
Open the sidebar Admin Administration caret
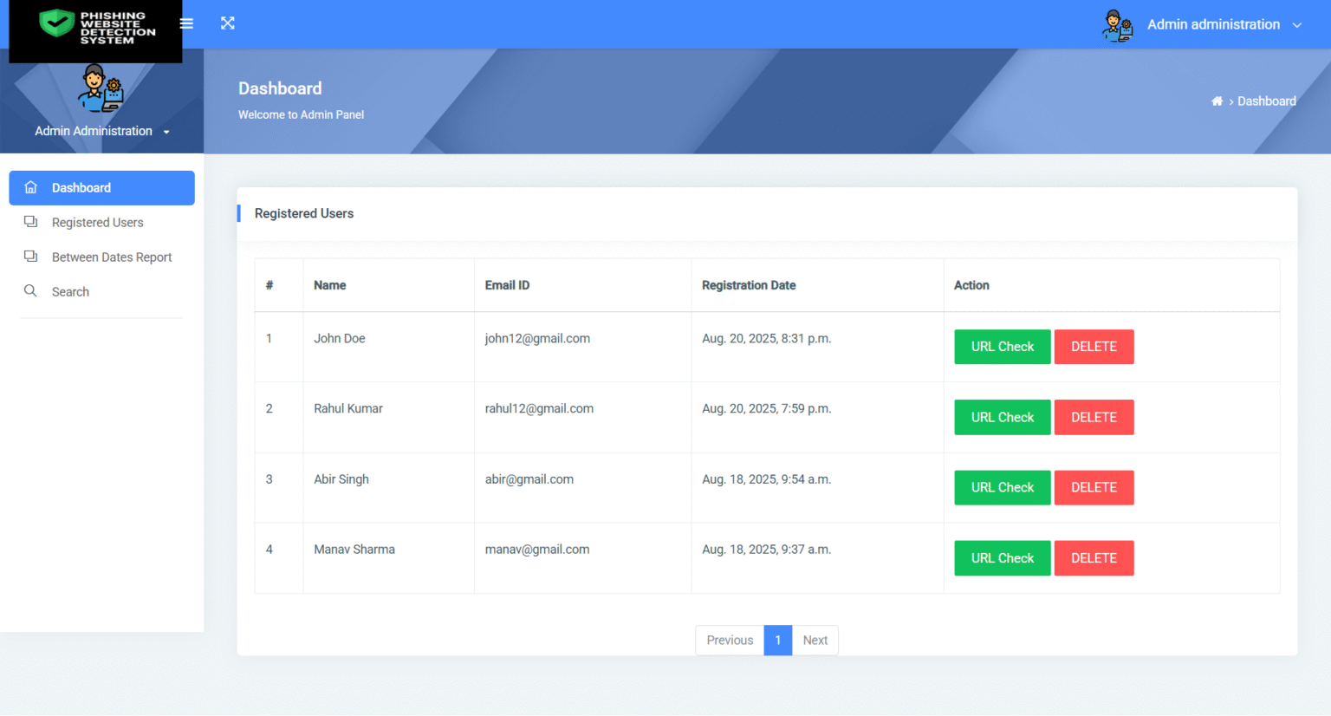point(165,132)
